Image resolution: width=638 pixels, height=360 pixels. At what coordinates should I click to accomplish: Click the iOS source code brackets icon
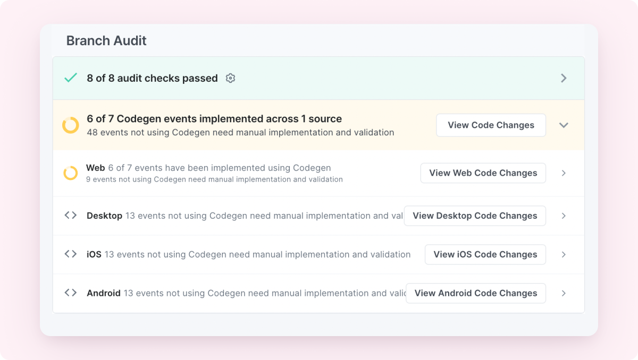click(x=71, y=254)
